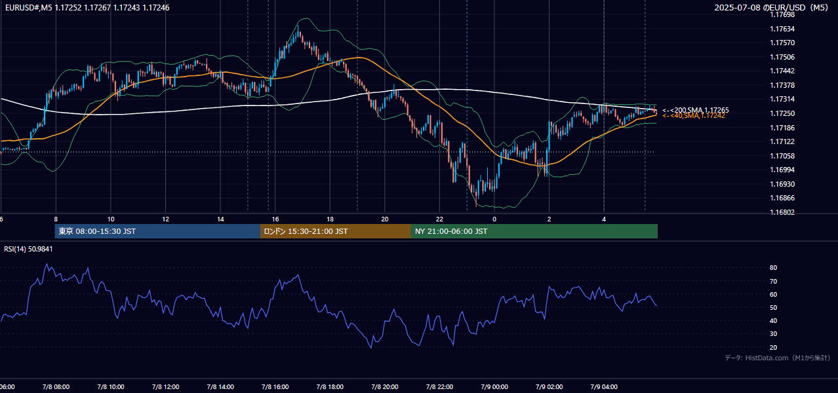The width and height of the screenshot is (838, 393).
Task: Click hour tick 22 below the price chart
Action: [440, 219]
